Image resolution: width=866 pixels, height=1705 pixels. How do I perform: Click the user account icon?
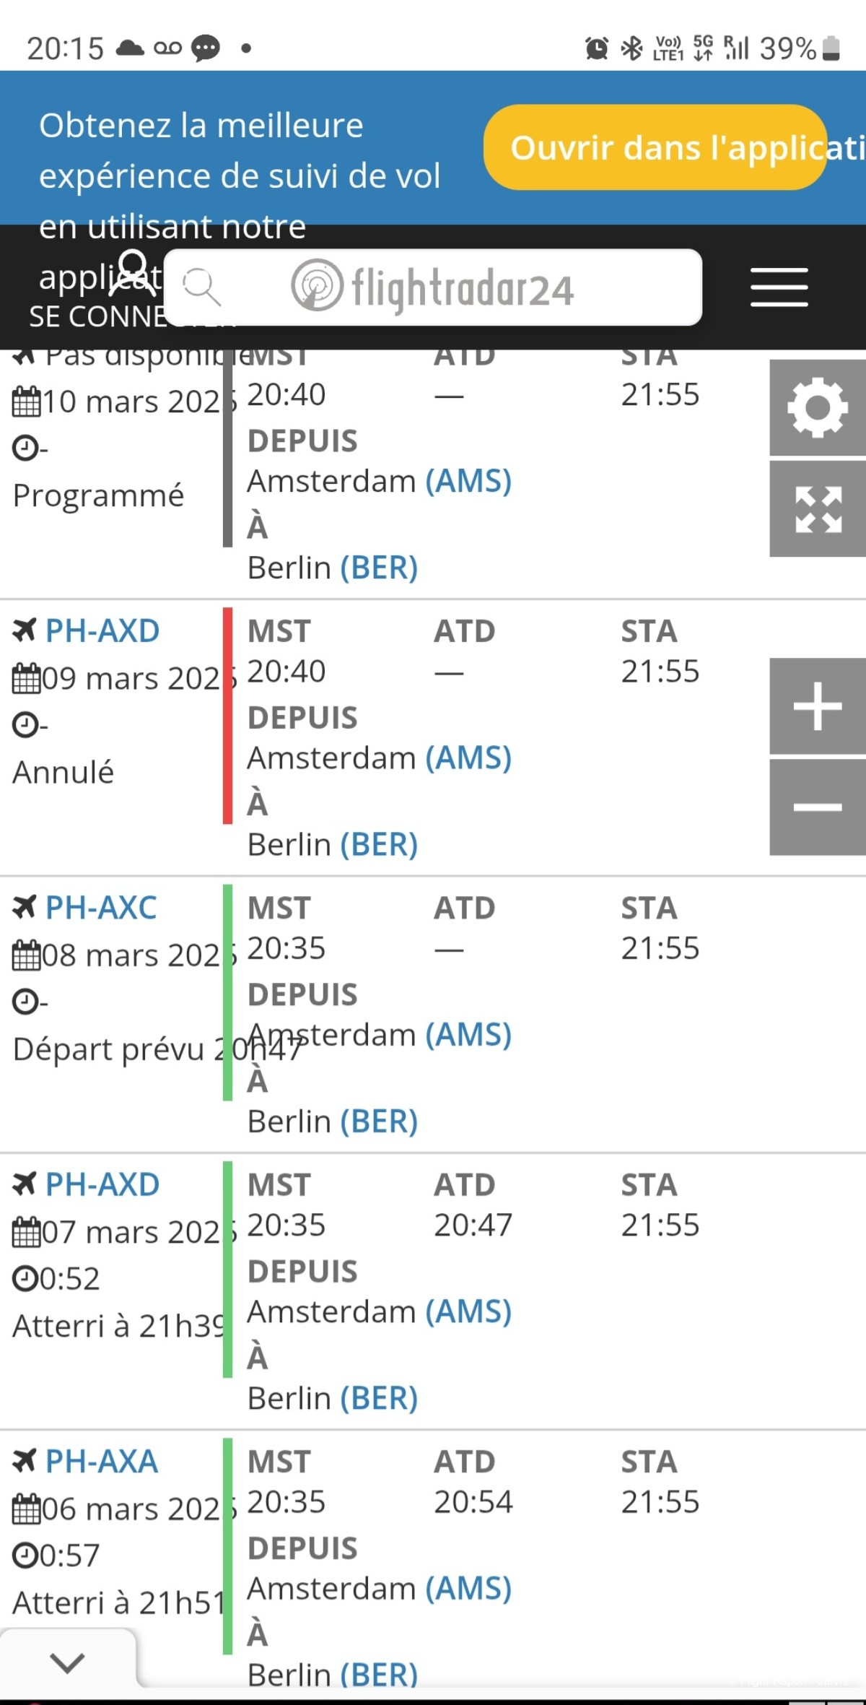pos(134,273)
